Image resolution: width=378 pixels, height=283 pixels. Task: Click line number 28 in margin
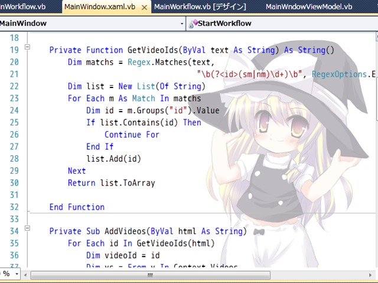[15, 158]
